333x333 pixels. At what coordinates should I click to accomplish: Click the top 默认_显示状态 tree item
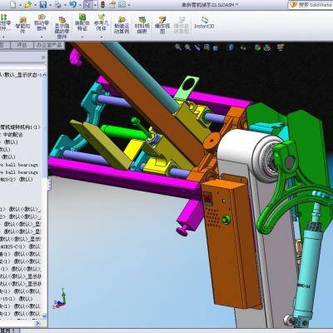[x=21, y=75]
